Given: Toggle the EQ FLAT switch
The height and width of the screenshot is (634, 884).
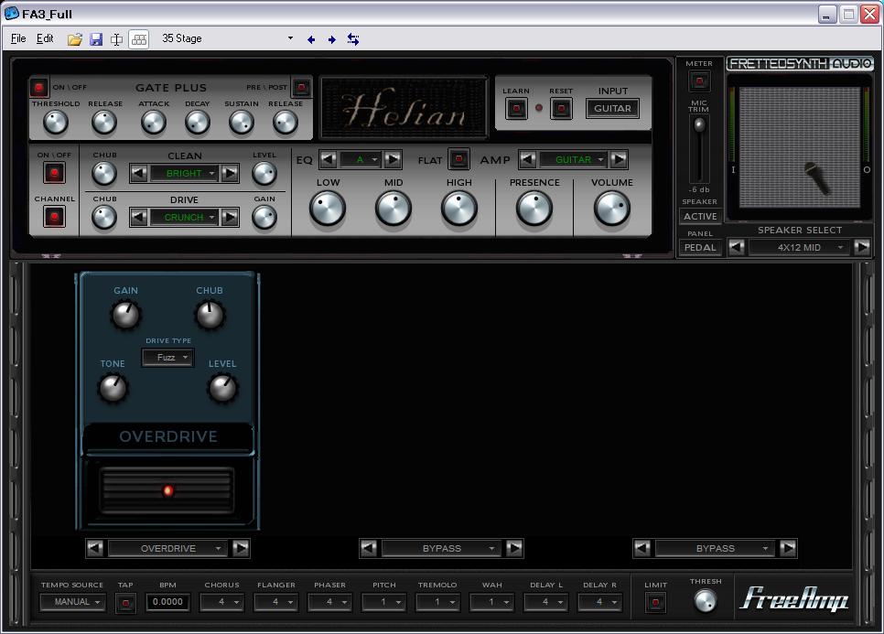Looking at the screenshot, I should coord(458,159).
